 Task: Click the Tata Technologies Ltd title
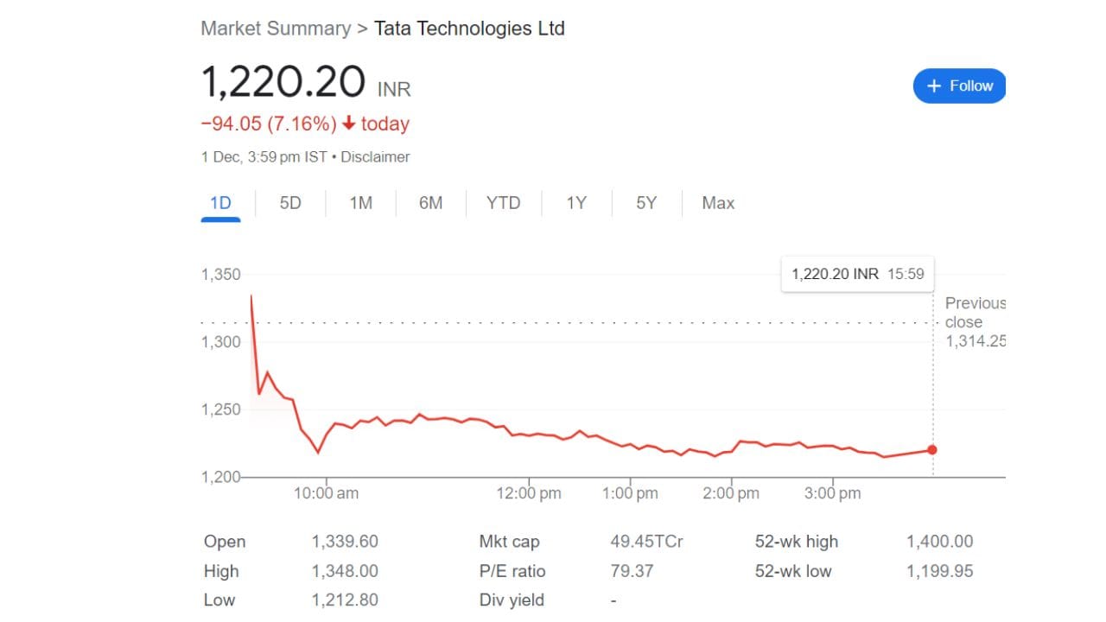tap(469, 29)
